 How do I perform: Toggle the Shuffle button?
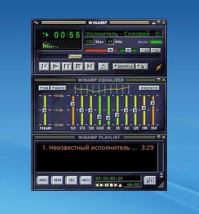coord(124,66)
